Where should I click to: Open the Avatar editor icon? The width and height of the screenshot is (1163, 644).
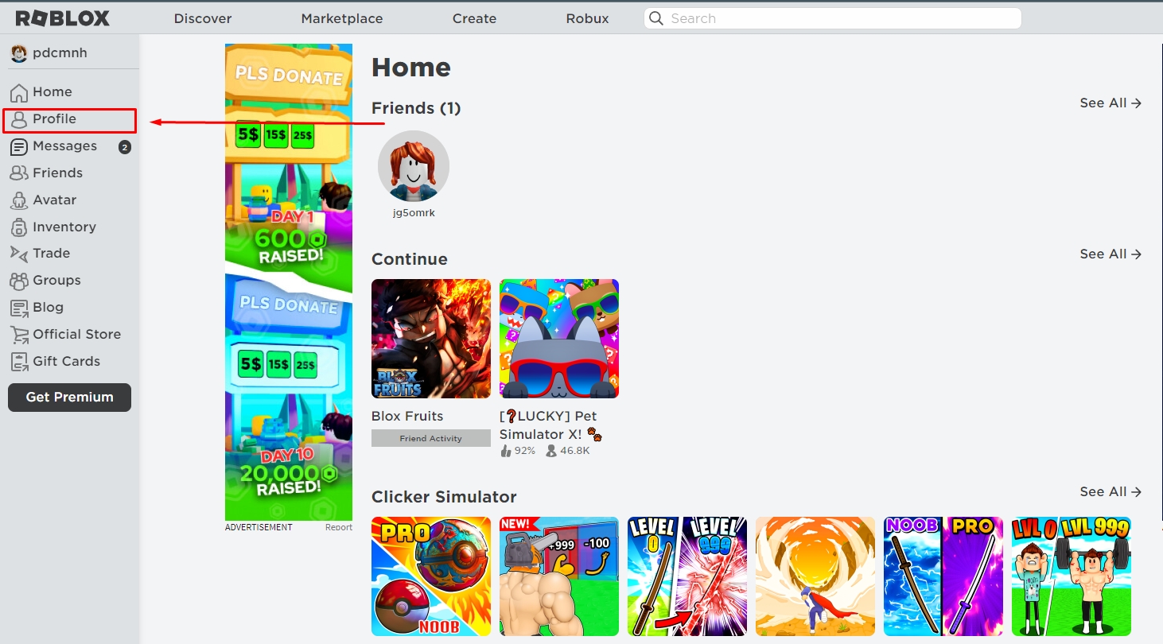tap(18, 200)
